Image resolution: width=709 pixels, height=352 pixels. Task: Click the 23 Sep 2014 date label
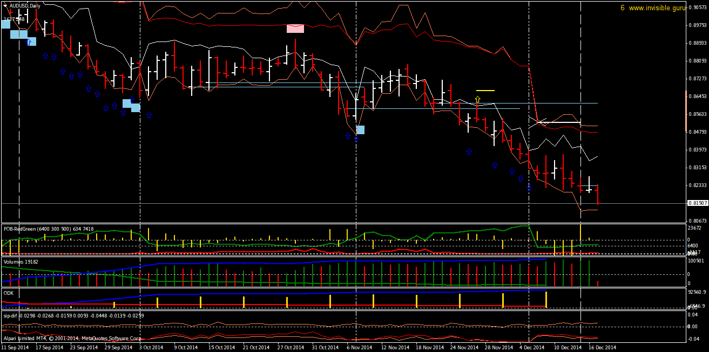(84, 348)
